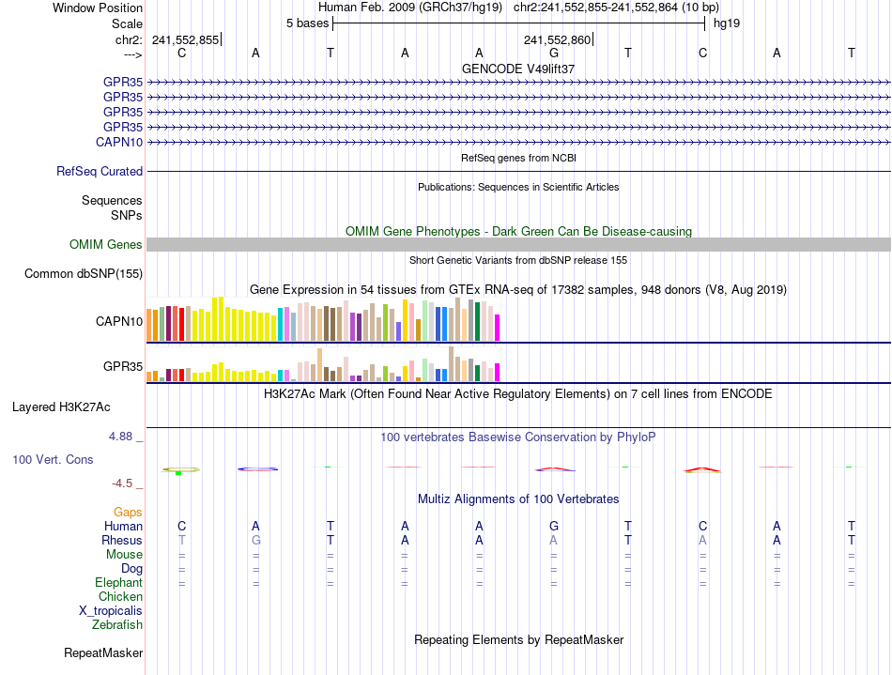Select the Human alignment row label

point(123,526)
